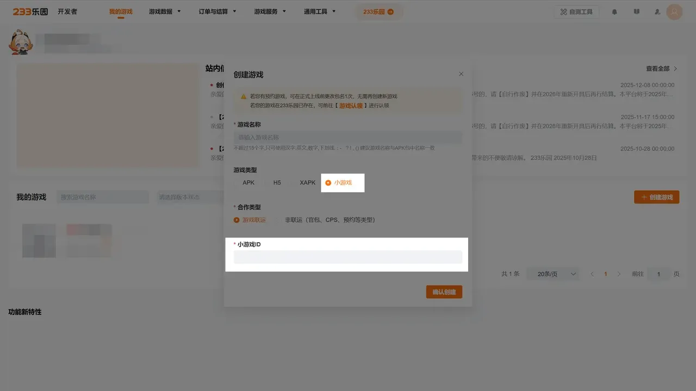Click the 小游戏ID input field
The height and width of the screenshot is (391, 696).
pos(347,257)
